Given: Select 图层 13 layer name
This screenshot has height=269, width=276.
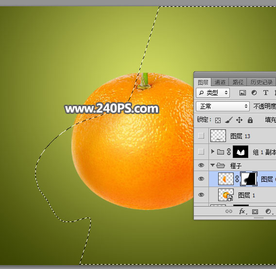Looking at the screenshot, I should click(240, 136).
